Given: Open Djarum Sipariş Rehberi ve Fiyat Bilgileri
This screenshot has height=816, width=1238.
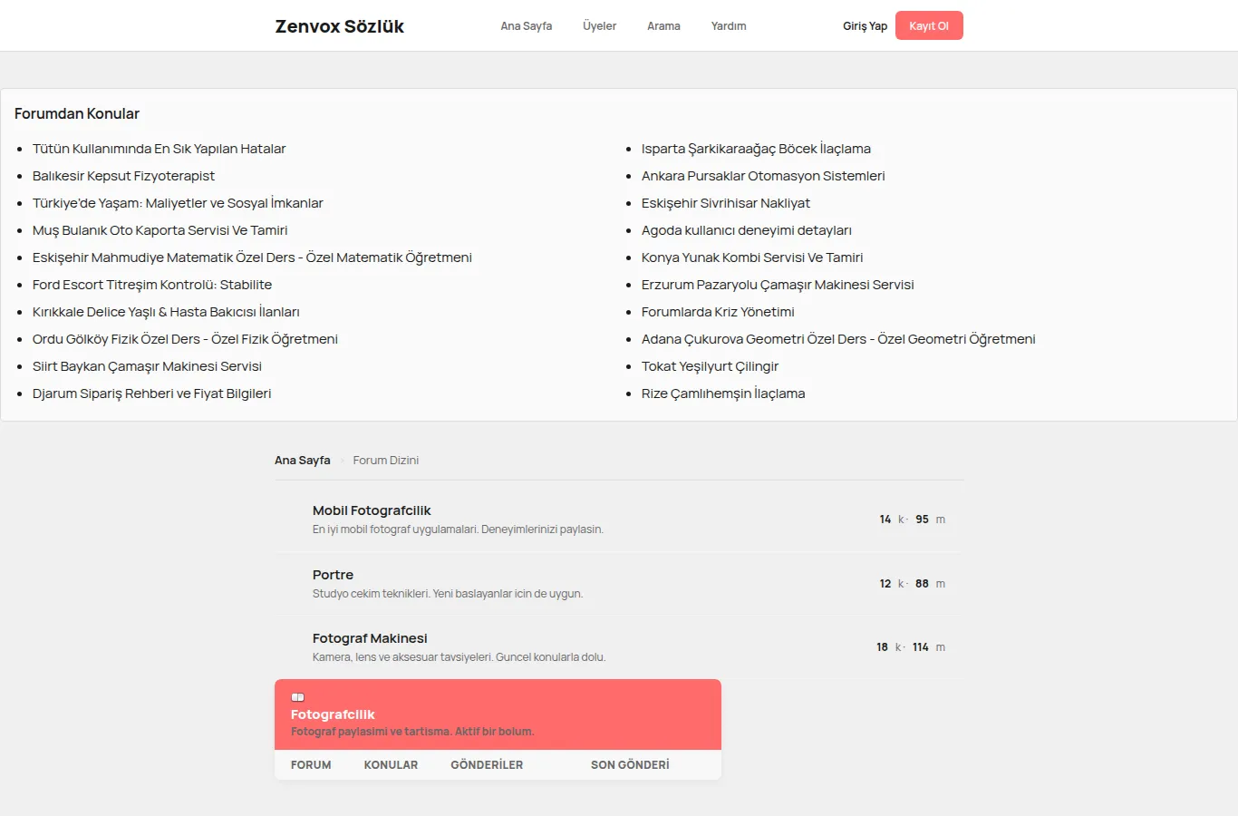Looking at the screenshot, I should click(x=152, y=393).
